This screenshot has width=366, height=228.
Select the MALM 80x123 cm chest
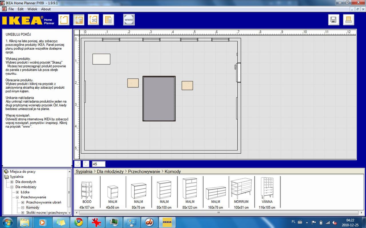(x=190, y=193)
